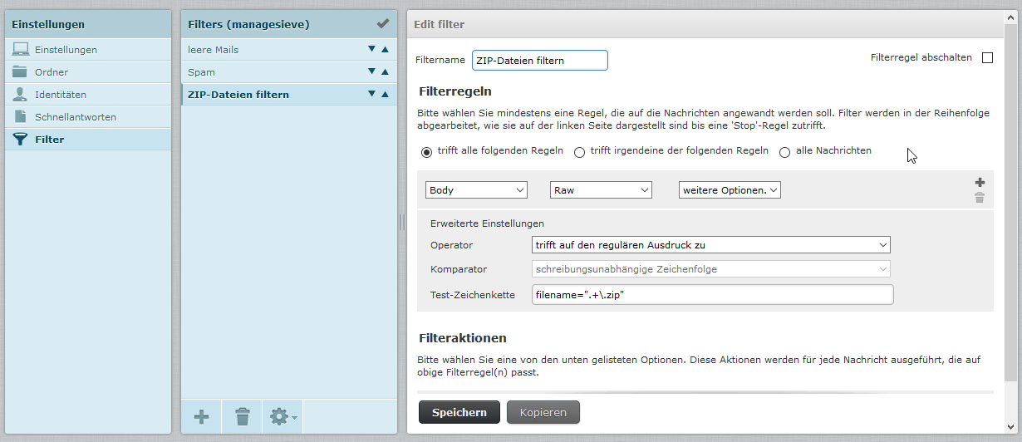The width and height of the screenshot is (1022, 442).
Task: Delete the Body rule using trash icon
Action: 980,198
